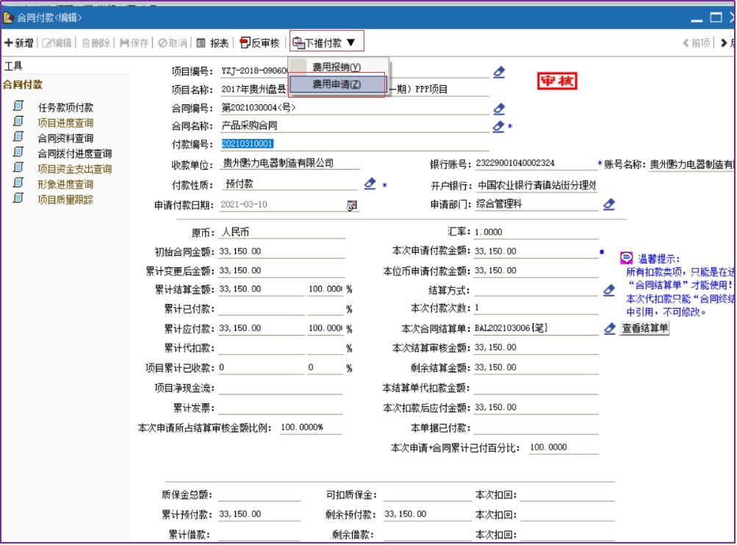737x545 pixels.
Task: Click the edit icon beside 结算方式
Action: point(609,290)
